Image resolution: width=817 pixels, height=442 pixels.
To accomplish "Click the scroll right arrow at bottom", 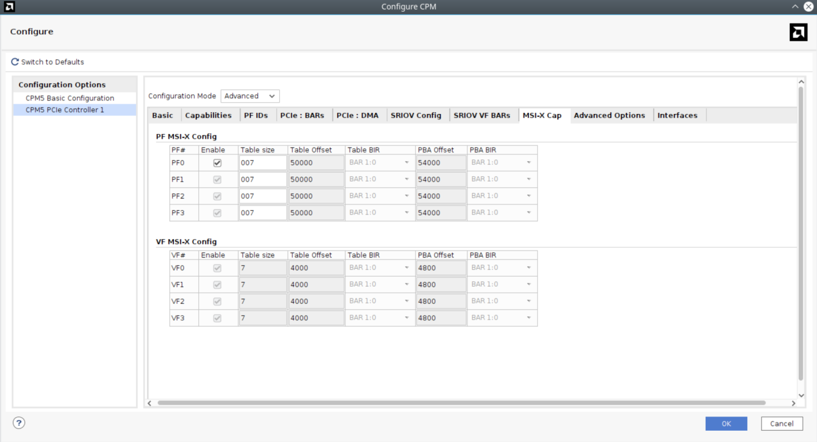I will coord(793,403).
